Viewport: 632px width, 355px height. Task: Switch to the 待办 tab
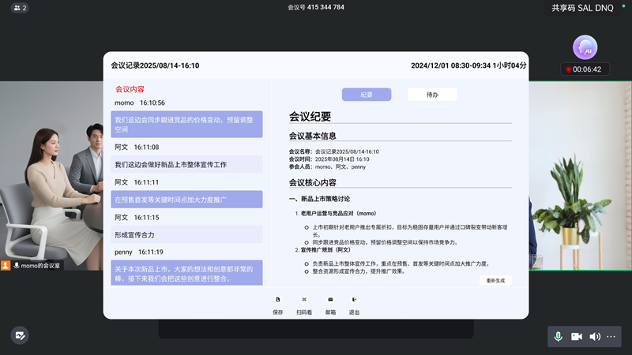coord(432,95)
